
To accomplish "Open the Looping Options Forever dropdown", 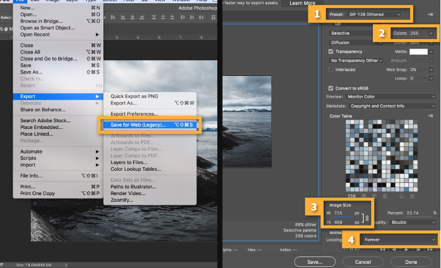I will click(398, 239).
